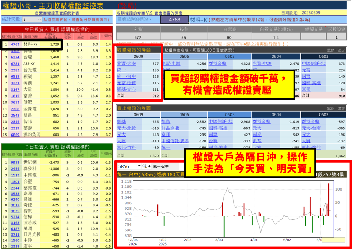Open stock code 6274 台燿
Viewport: 352px width, 249px height.
coord(15,57)
